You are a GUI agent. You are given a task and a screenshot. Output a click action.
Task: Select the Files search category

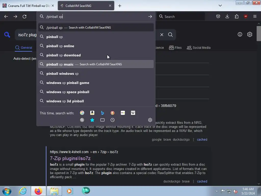(x=175, y=48)
